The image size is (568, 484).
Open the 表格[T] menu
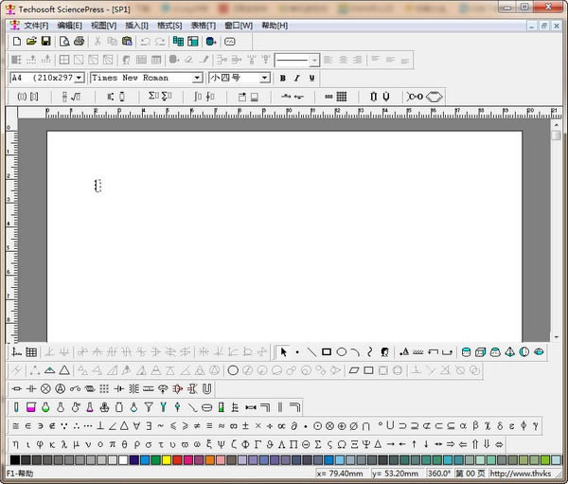point(203,25)
